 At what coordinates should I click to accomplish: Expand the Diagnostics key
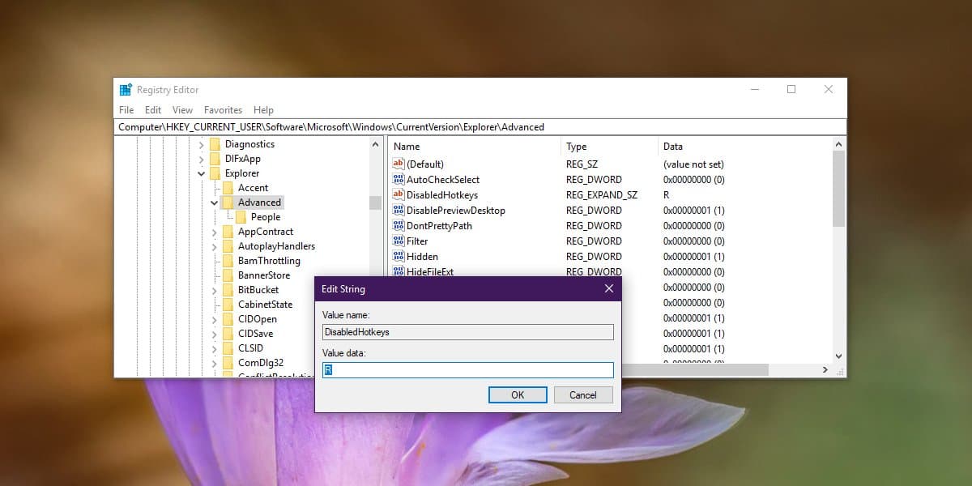202,144
